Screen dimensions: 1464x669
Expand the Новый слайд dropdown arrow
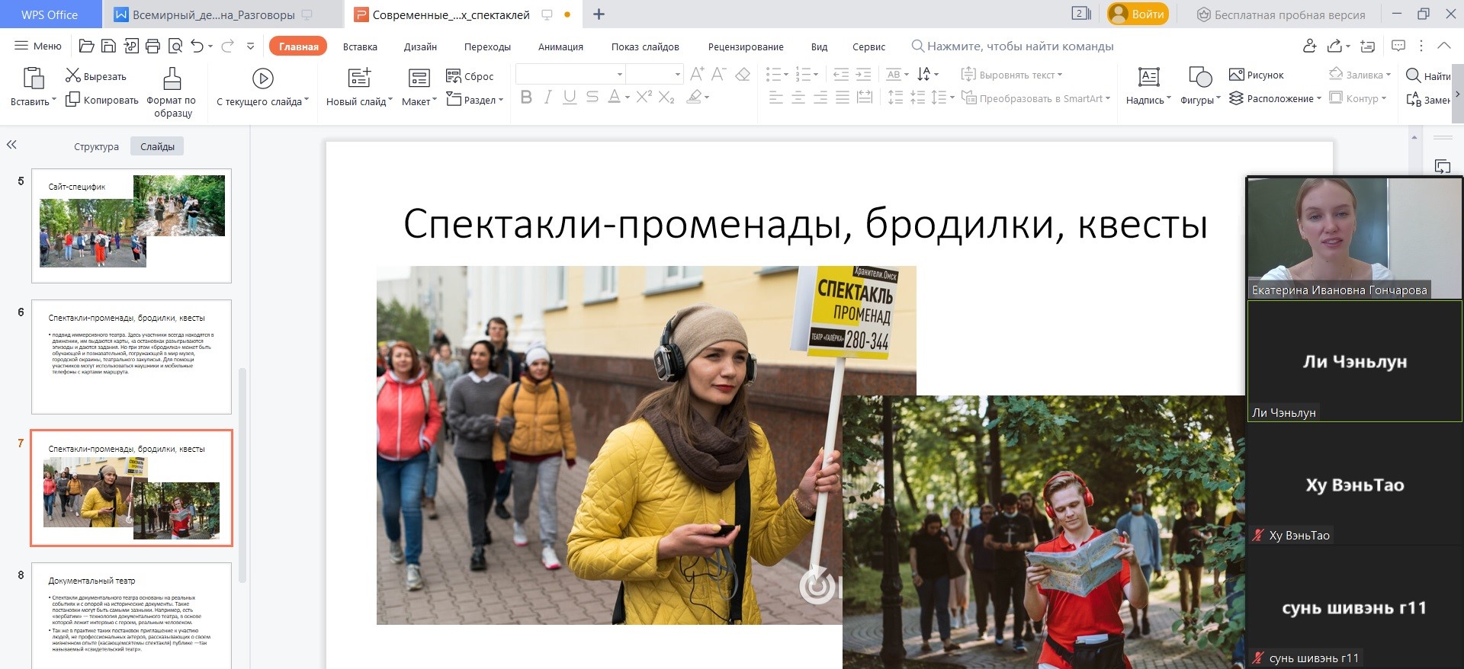pos(390,101)
